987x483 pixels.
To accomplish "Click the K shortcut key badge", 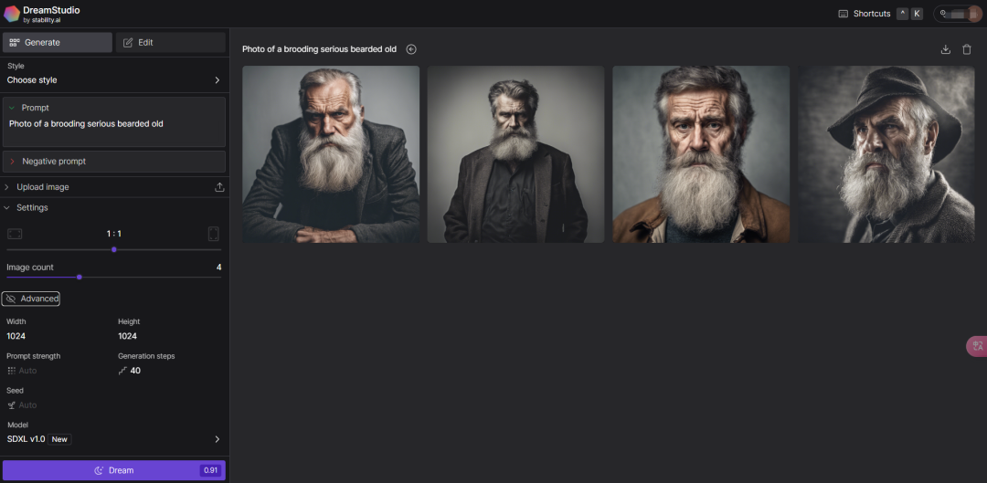I will 917,14.
